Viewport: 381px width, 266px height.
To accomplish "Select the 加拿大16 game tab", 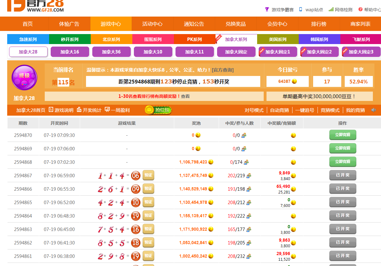I will (70, 52).
